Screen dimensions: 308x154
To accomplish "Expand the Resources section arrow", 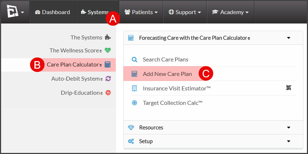I will (288, 128).
